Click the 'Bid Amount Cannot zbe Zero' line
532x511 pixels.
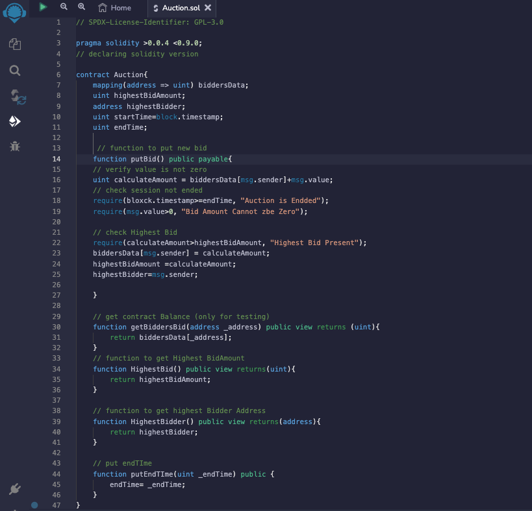[x=200, y=211]
